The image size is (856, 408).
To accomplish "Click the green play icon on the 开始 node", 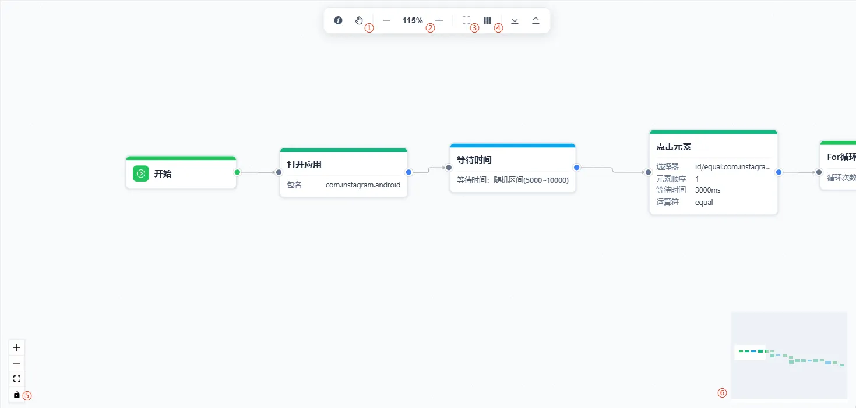I will (141, 173).
